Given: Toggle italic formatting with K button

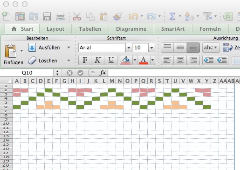Looking at the screenshot, I should click(x=98, y=60).
